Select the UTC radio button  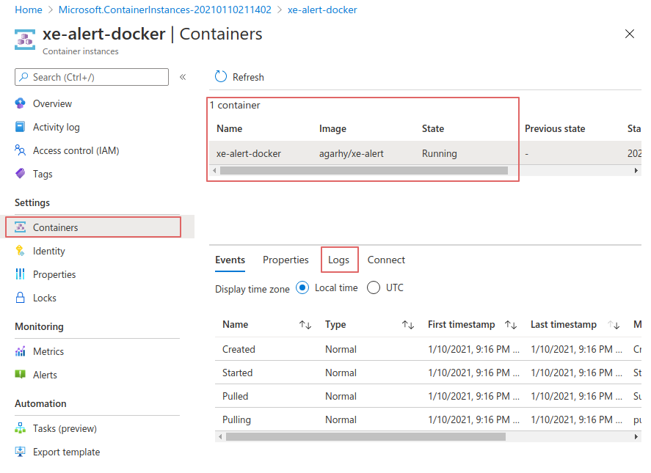click(374, 287)
